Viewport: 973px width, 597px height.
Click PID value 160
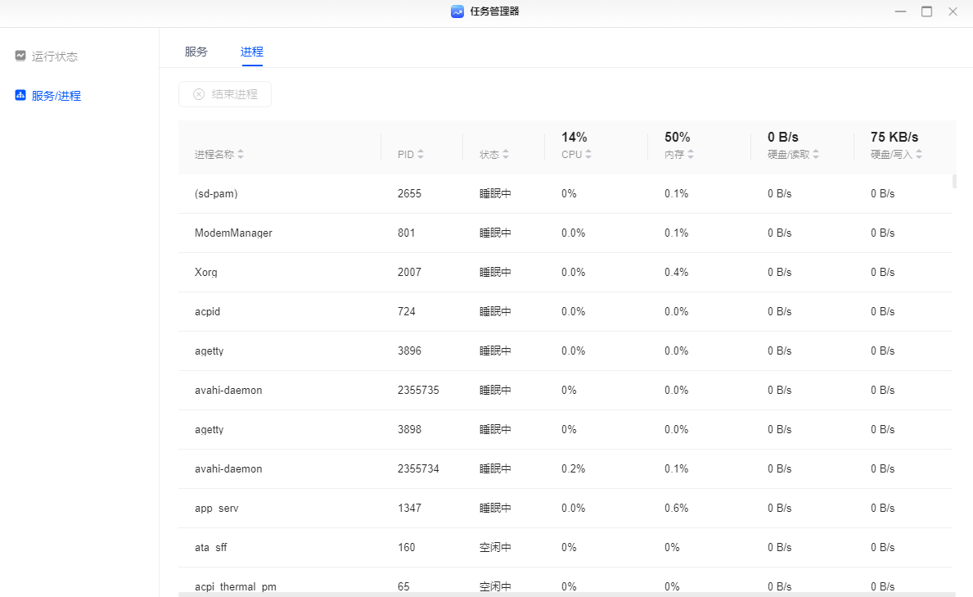click(407, 547)
